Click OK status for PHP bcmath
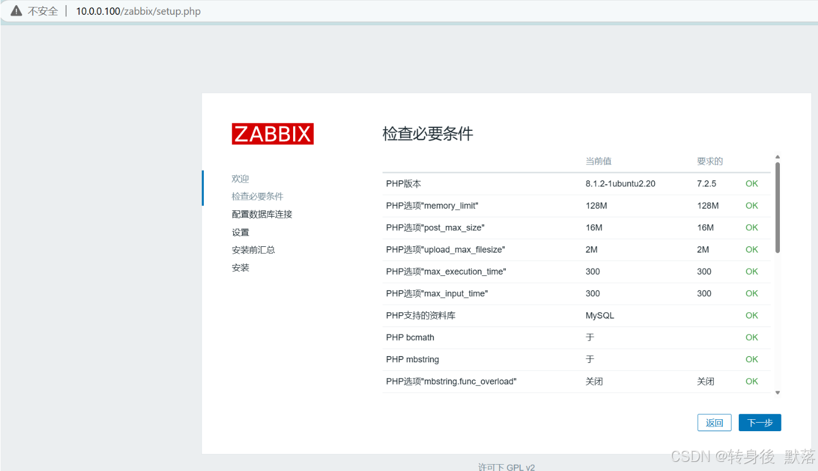Viewport: 818px width, 471px height. point(752,337)
